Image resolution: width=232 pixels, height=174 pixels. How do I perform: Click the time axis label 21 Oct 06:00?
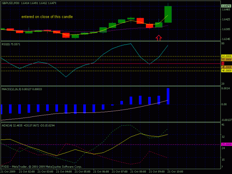click(101, 172)
